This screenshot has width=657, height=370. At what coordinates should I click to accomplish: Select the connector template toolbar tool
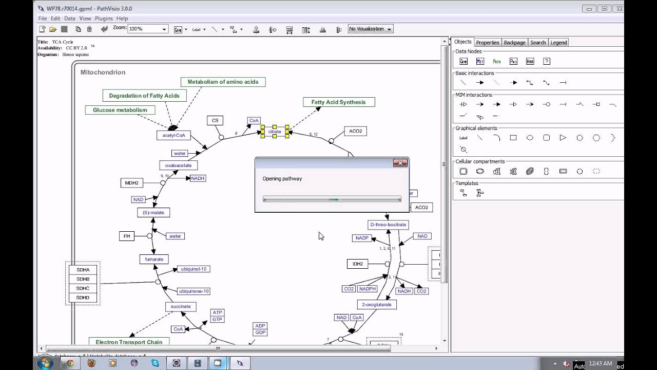[233, 29]
